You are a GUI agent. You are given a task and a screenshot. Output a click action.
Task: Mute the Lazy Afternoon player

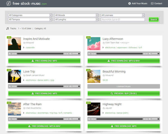[x=150, y=54]
